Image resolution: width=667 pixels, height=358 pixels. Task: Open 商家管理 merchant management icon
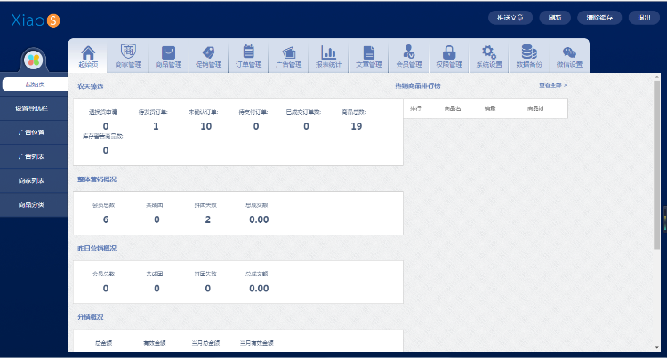[x=128, y=55]
